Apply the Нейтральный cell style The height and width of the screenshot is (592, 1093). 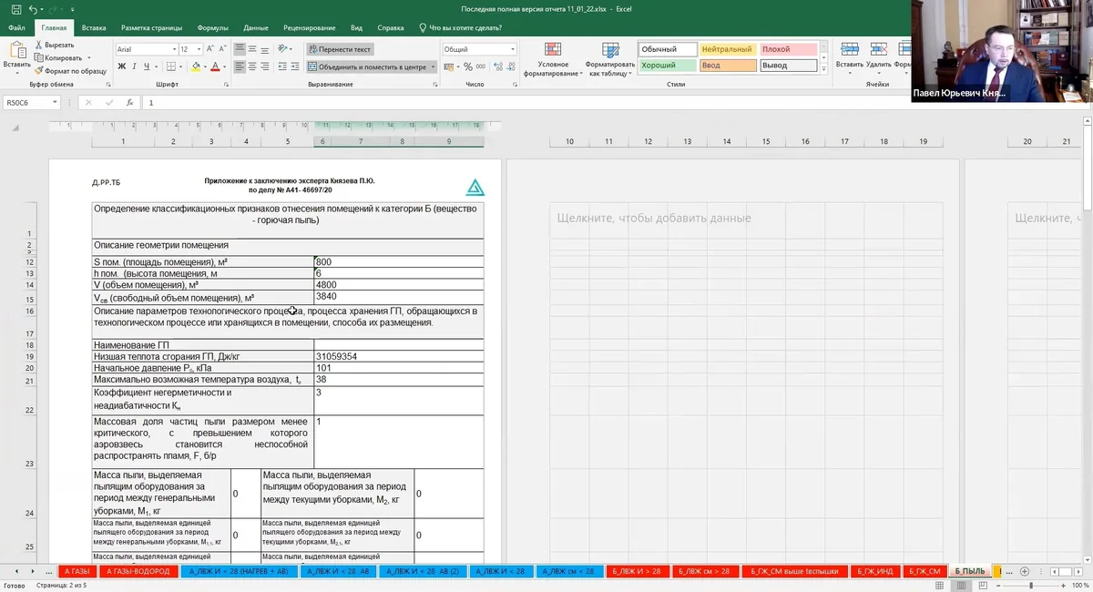(x=728, y=49)
